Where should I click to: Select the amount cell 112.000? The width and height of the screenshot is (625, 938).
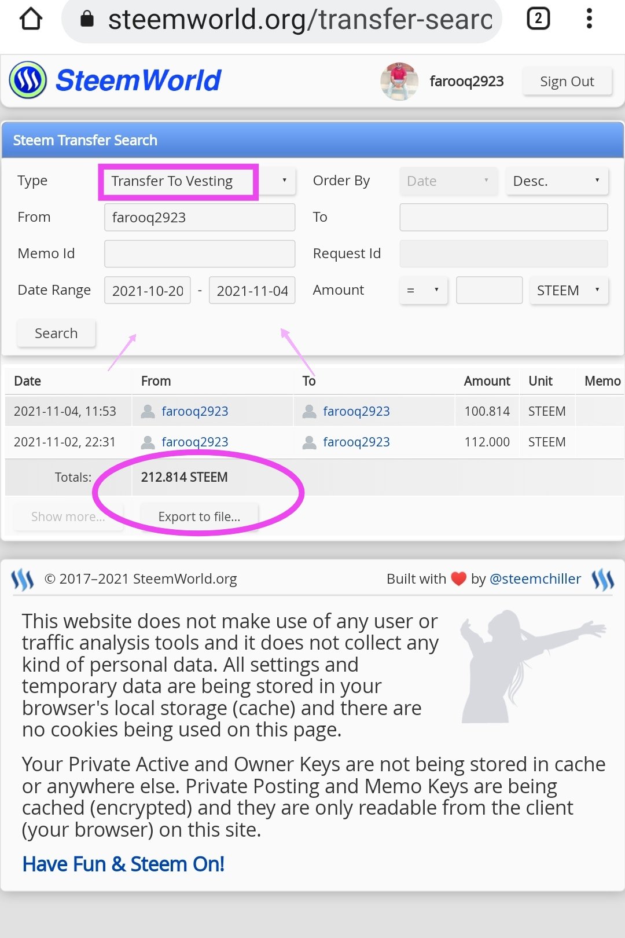tap(487, 442)
